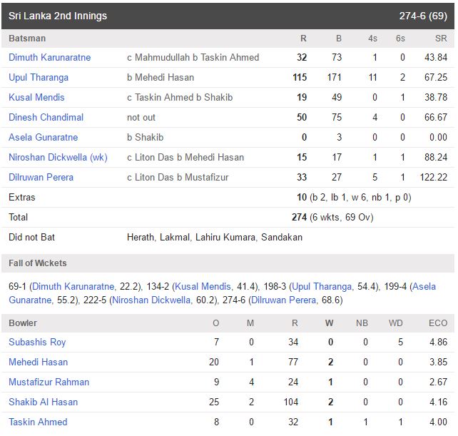This screenshot has height=436, width=458.
Task: Click the Taskin Ahmed bowler link
Action: click(x=38, y=422)
